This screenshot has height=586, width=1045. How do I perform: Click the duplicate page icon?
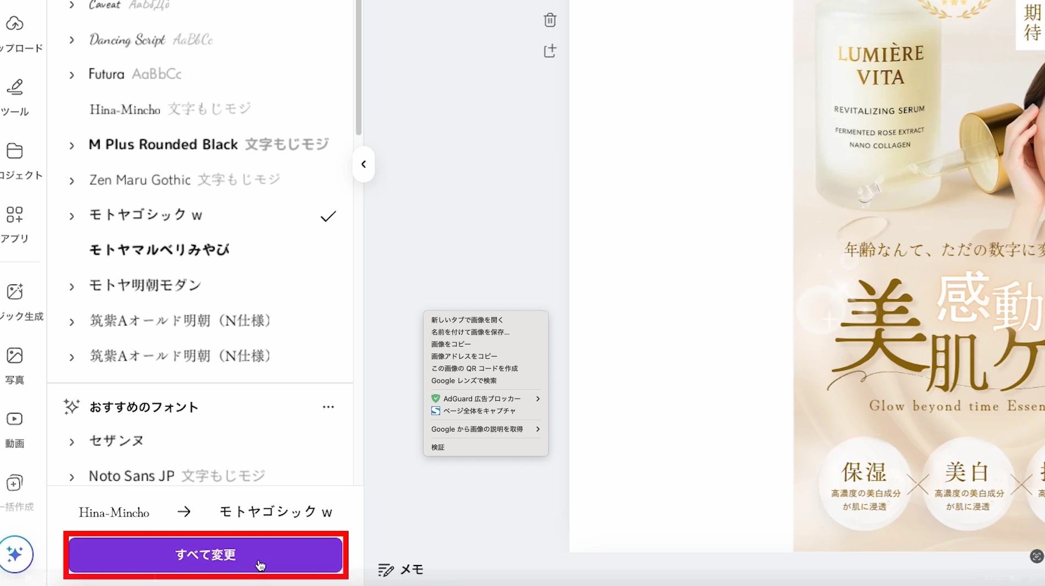(x=549, y=50)
